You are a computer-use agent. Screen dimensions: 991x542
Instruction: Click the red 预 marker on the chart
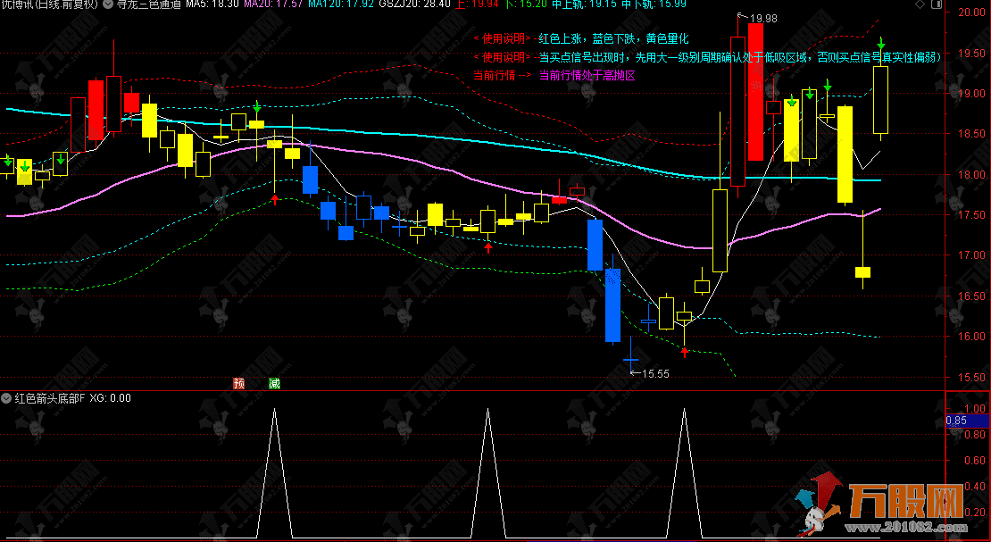point(239,383)
